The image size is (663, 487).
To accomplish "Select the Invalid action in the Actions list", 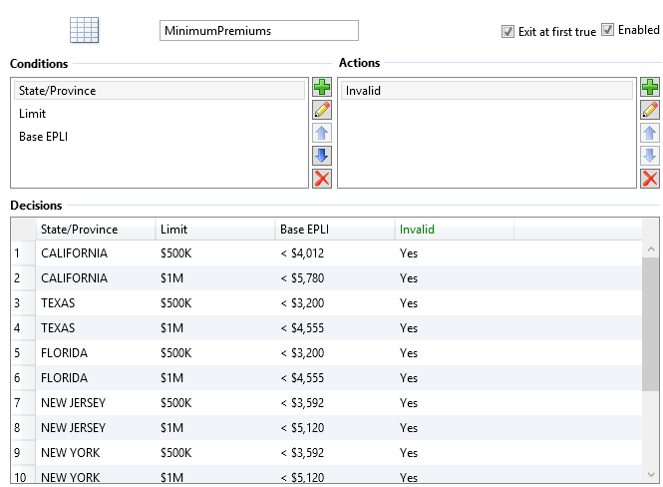I will pyautogui.click(x=362, y=91).
